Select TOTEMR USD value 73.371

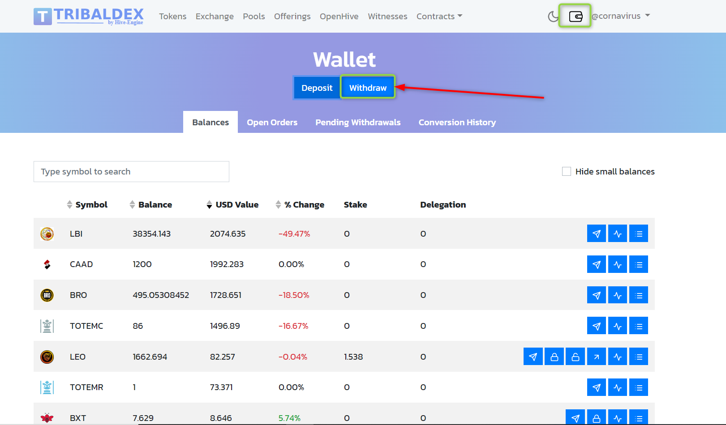pyautogui.click(x=221, y=387)
